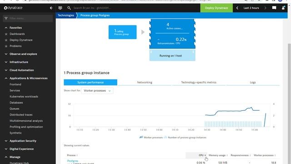Open the Postgres process link
Image resolution: width=291 pixels, height=164 pixels.
click(x=73, y=161)
